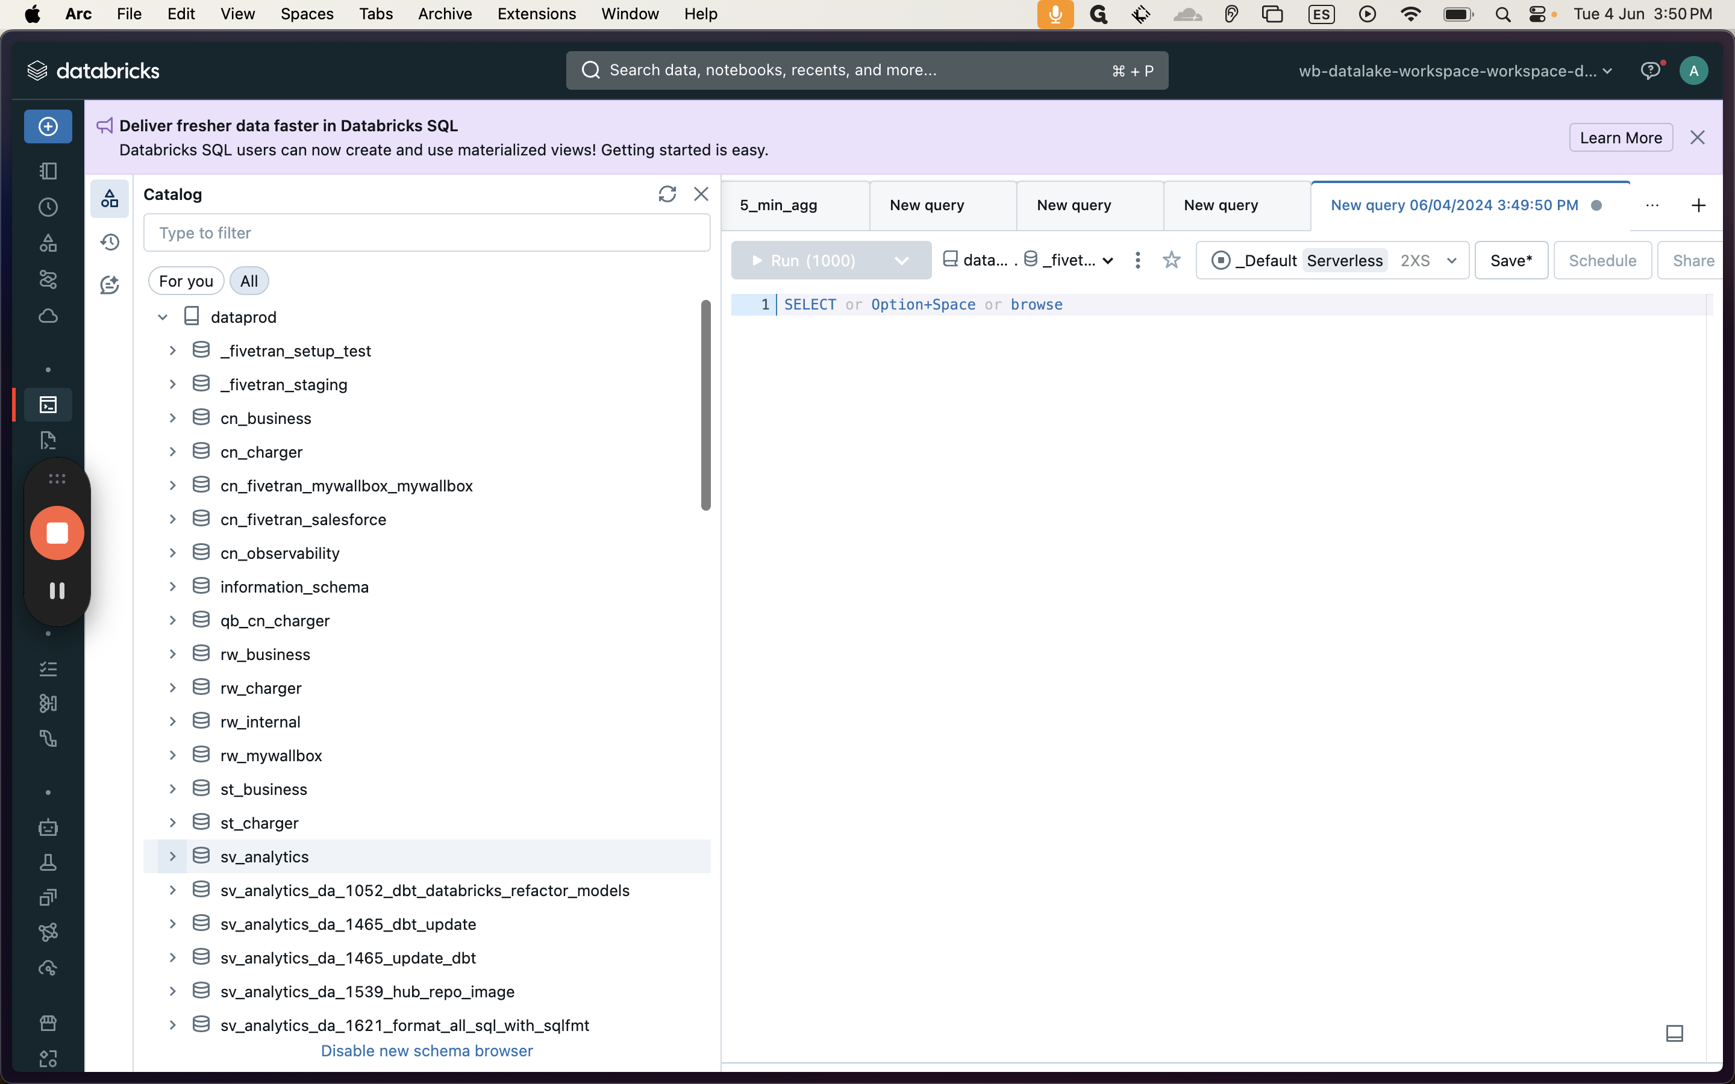Expand _fivetran_setup_test schema

coord(172,350)
